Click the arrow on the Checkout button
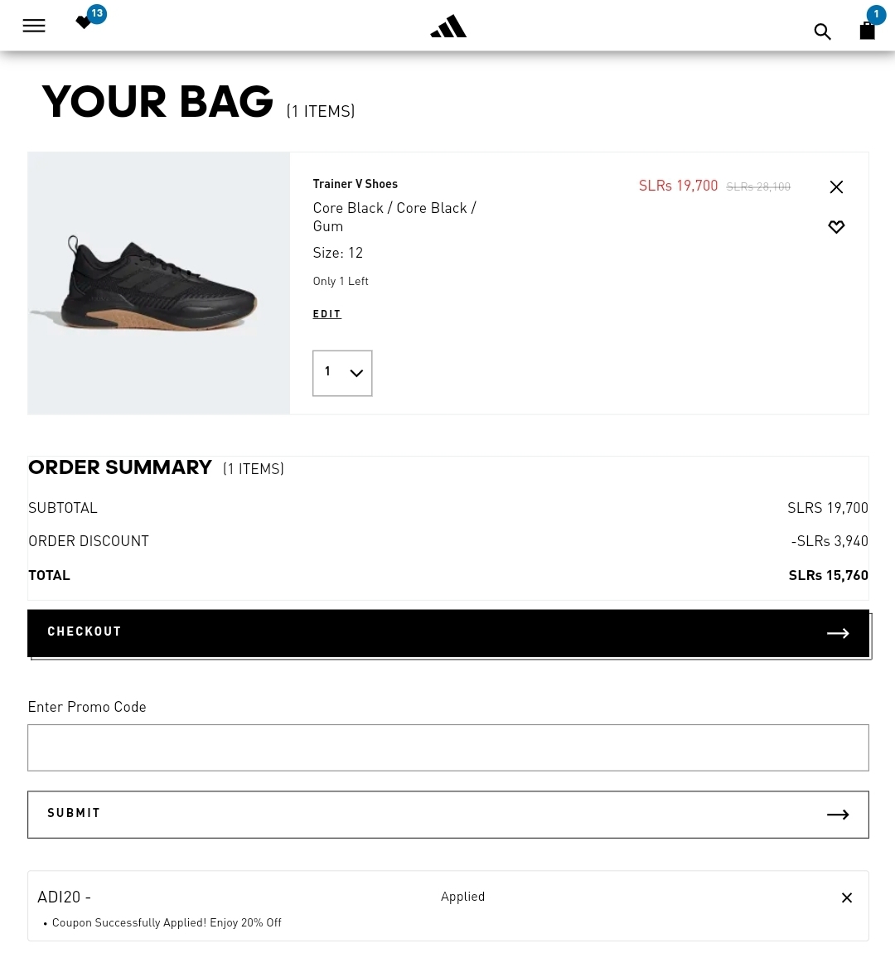Image resolution: width=895 pixels, height=953 pixels. 838,633
